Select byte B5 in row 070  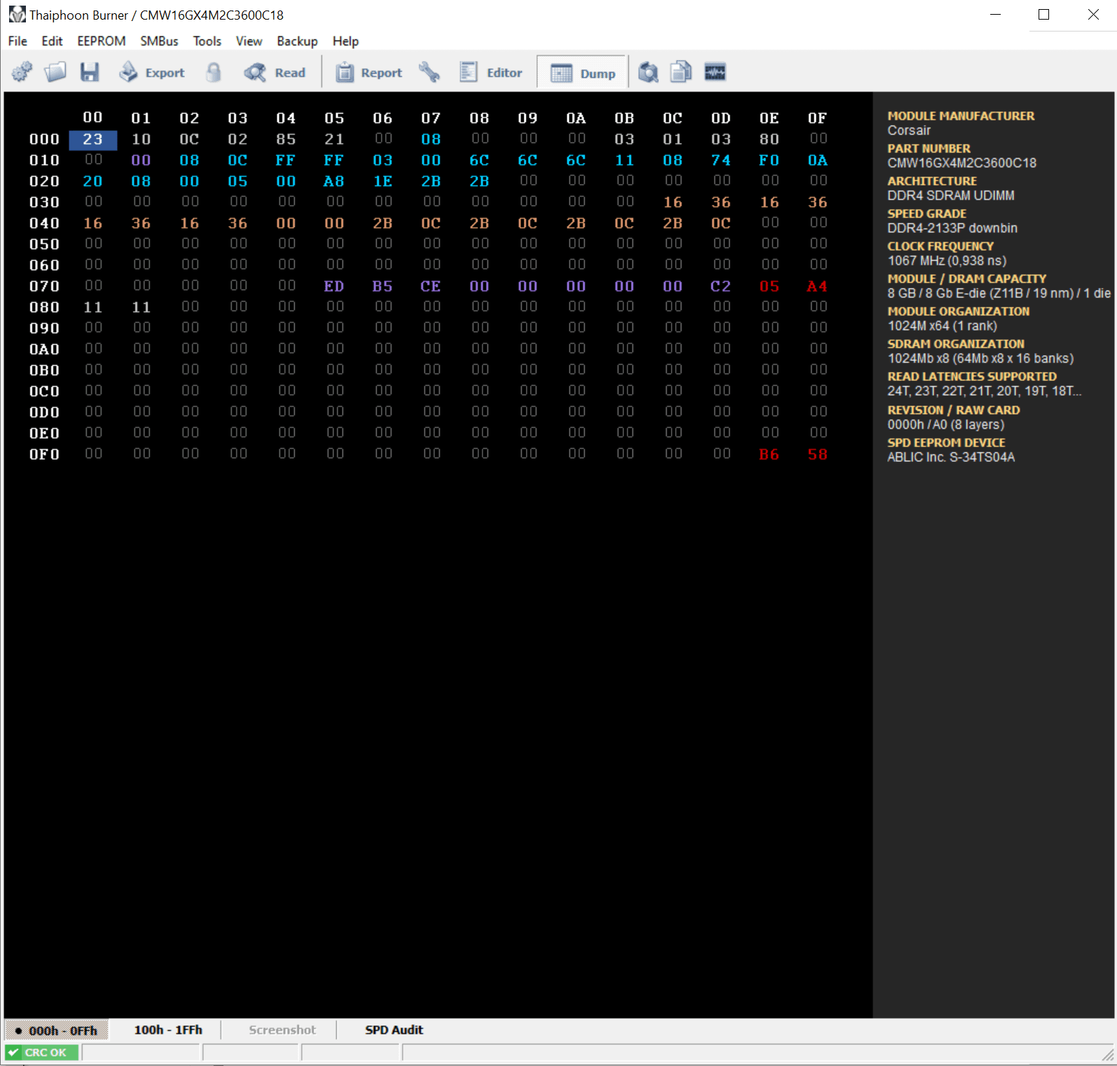[382, 286]
